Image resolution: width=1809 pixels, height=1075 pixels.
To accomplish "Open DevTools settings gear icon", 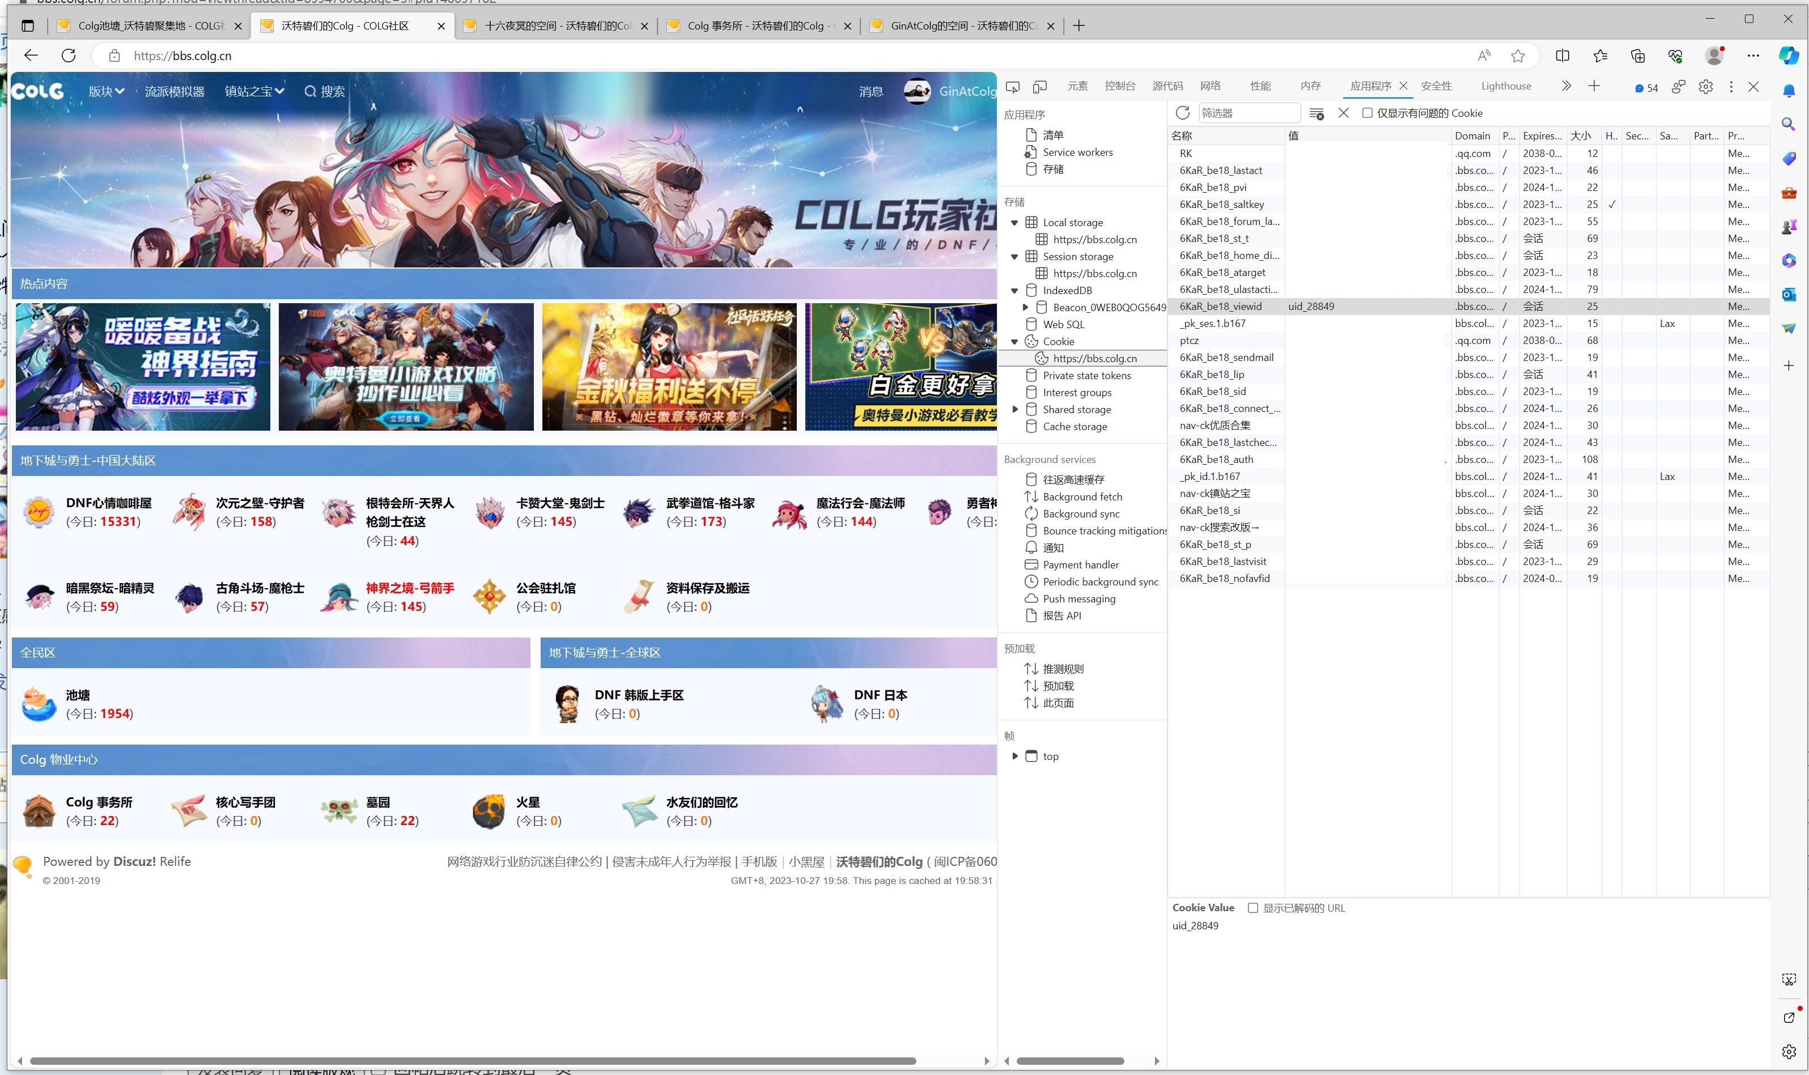I will pyautogui.click(x=1705, y=87).
